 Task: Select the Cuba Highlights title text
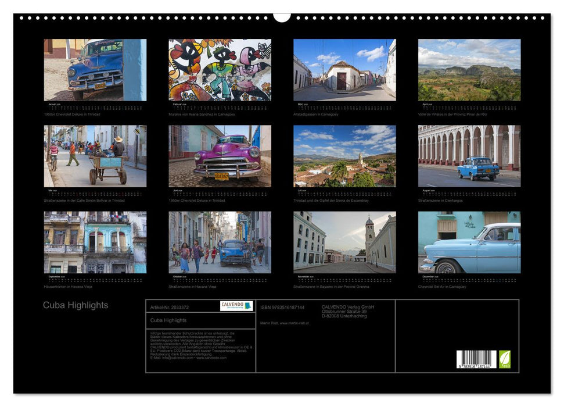76,305
